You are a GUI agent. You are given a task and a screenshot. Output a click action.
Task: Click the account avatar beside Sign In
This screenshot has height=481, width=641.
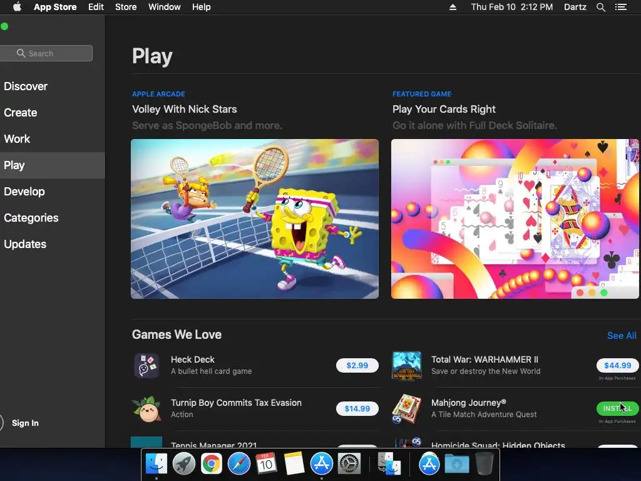(x=1, y=423)
